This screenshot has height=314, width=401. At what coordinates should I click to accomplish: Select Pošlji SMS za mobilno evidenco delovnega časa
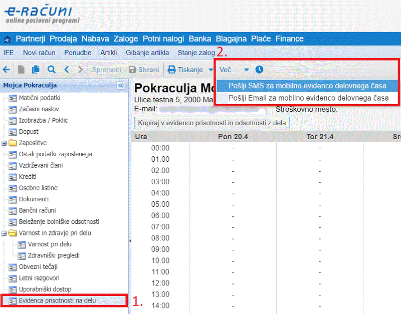coord(307,86)
